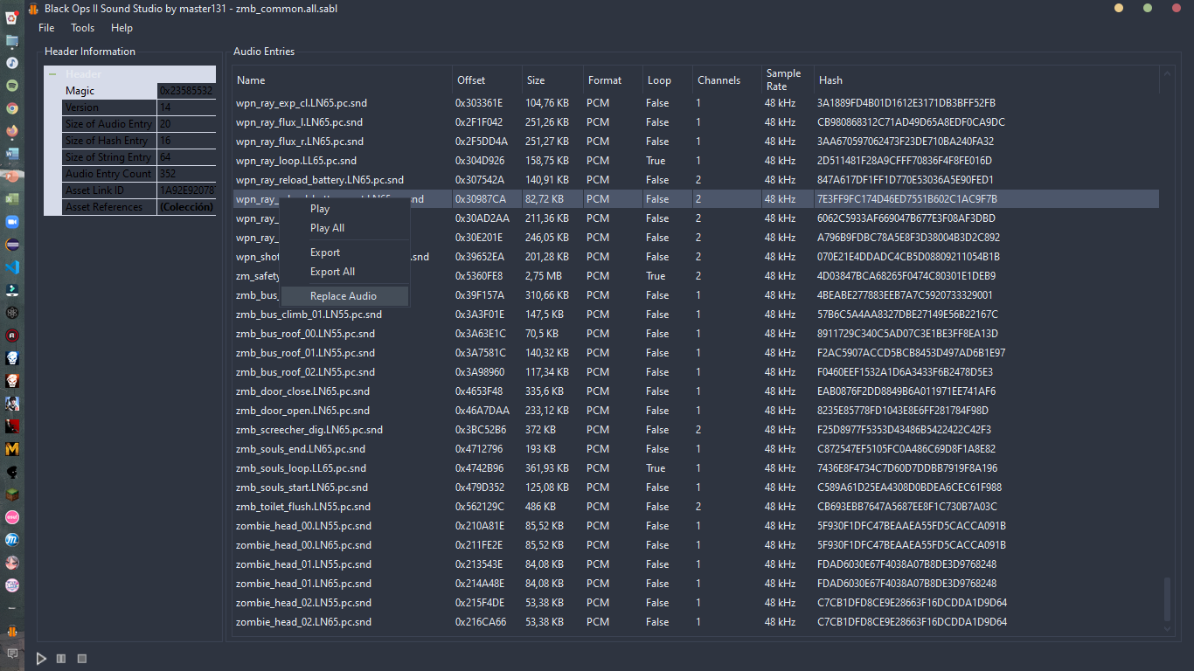1194x671 pixels.
Task: Open the music note app in the dock
Action: coord(12,63)
